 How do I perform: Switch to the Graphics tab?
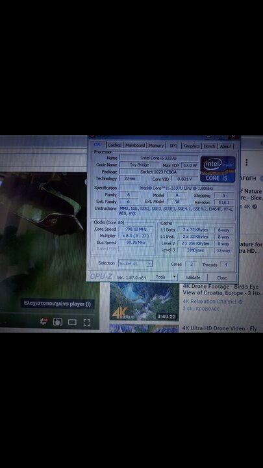point(192,146)
